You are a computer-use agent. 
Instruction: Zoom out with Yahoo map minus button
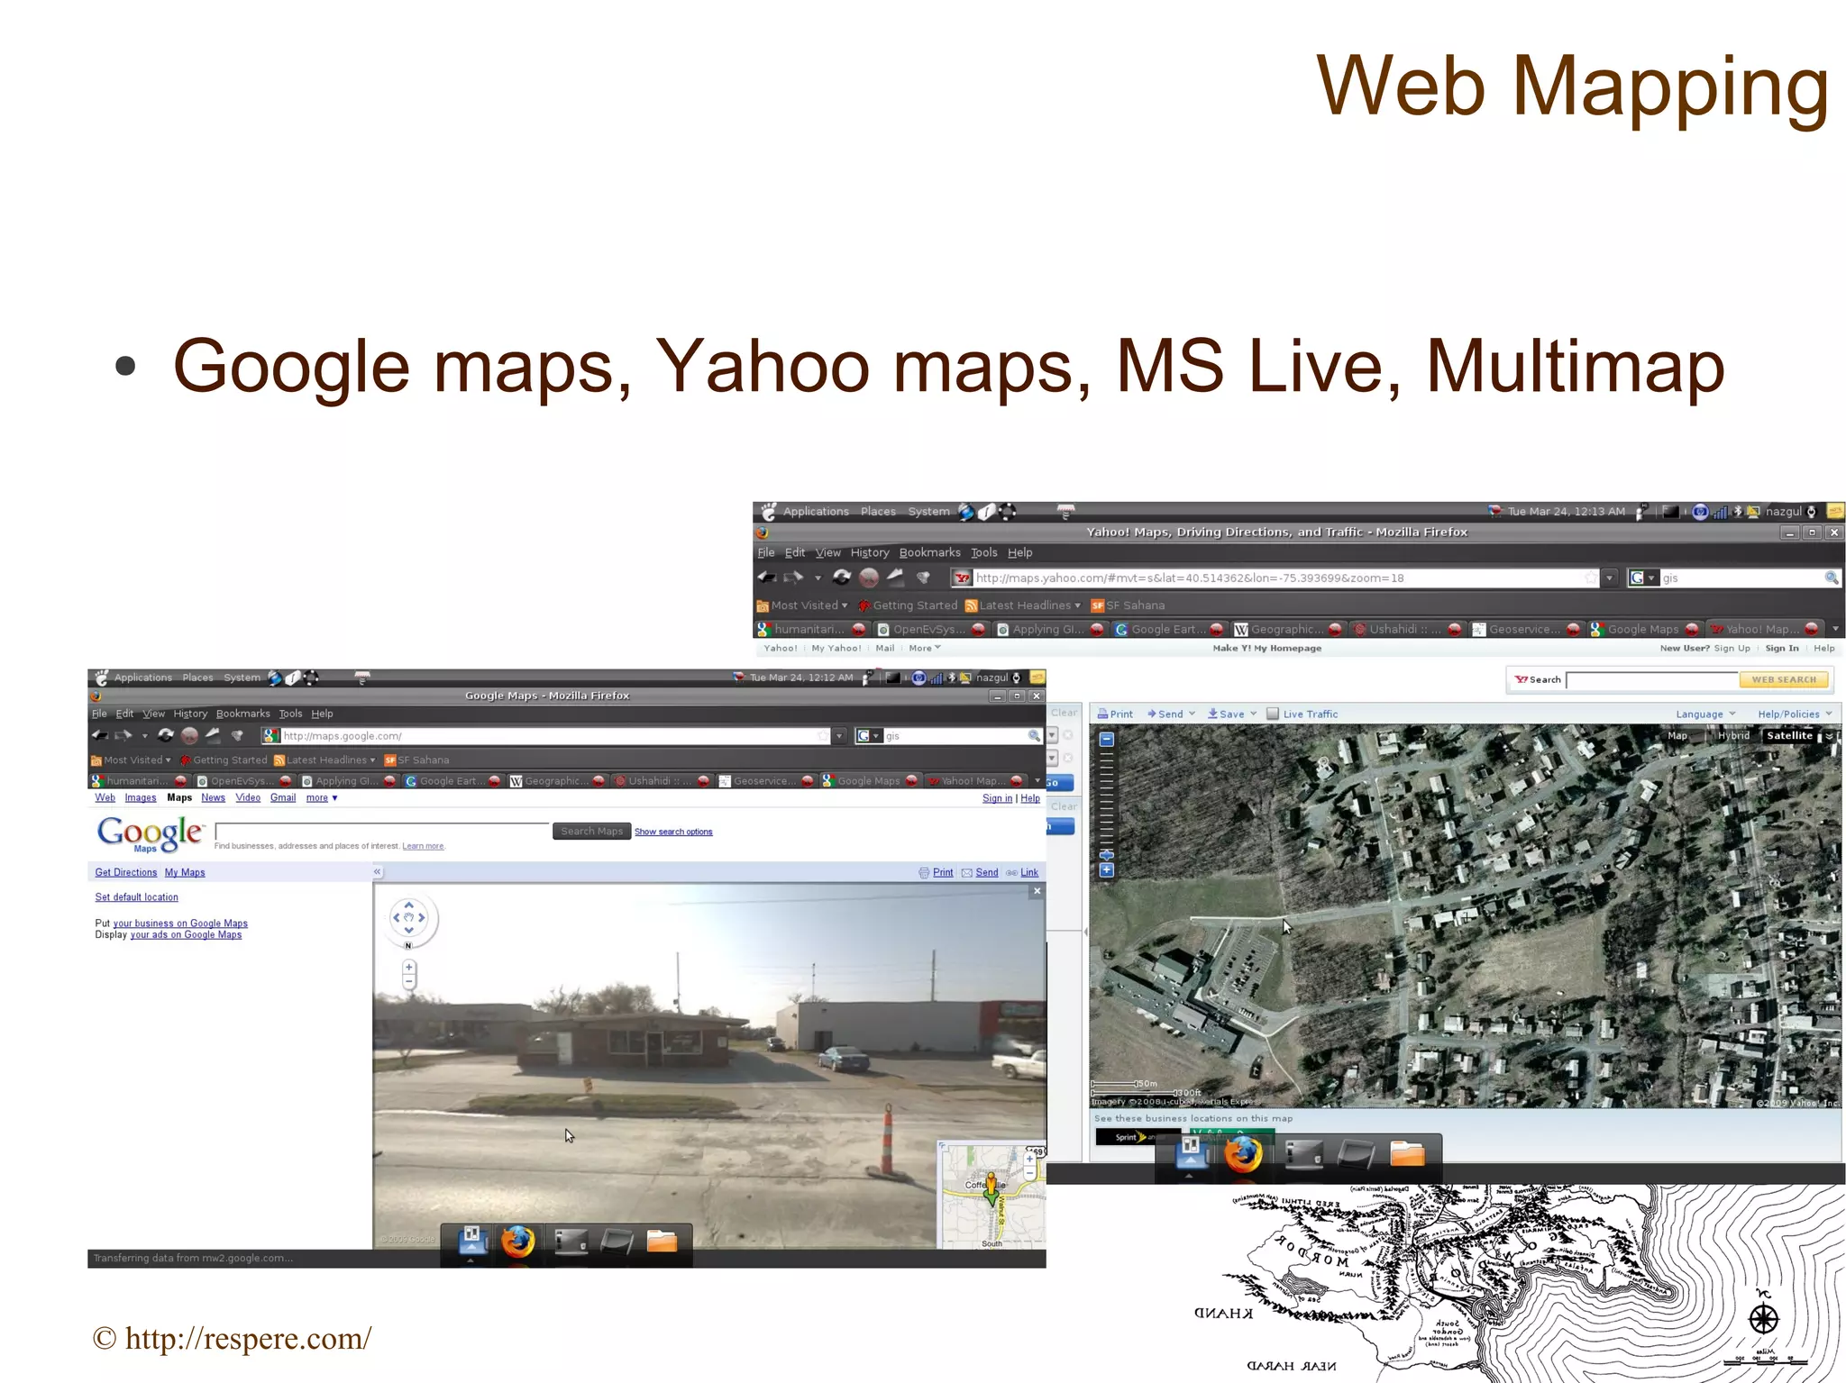1107,740
